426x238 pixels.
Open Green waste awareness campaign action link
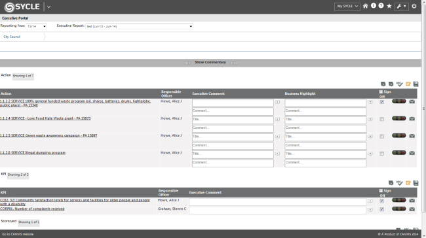tap(48, 135)
